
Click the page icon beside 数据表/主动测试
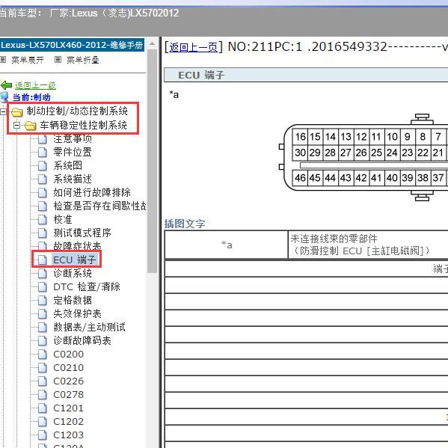[43, 327]
